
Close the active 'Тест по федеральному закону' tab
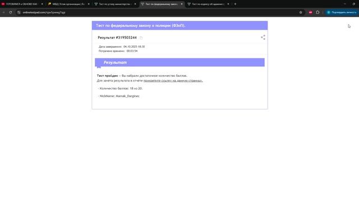click(x=182, y=4)
